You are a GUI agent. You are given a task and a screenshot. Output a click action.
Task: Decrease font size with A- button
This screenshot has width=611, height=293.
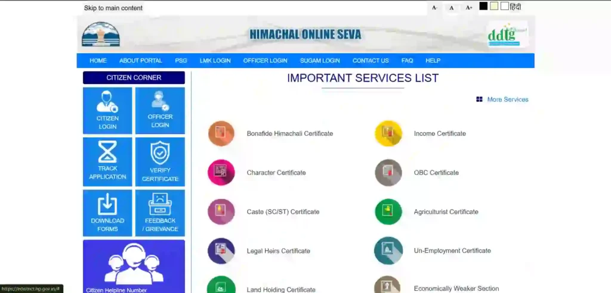(434, 8)
